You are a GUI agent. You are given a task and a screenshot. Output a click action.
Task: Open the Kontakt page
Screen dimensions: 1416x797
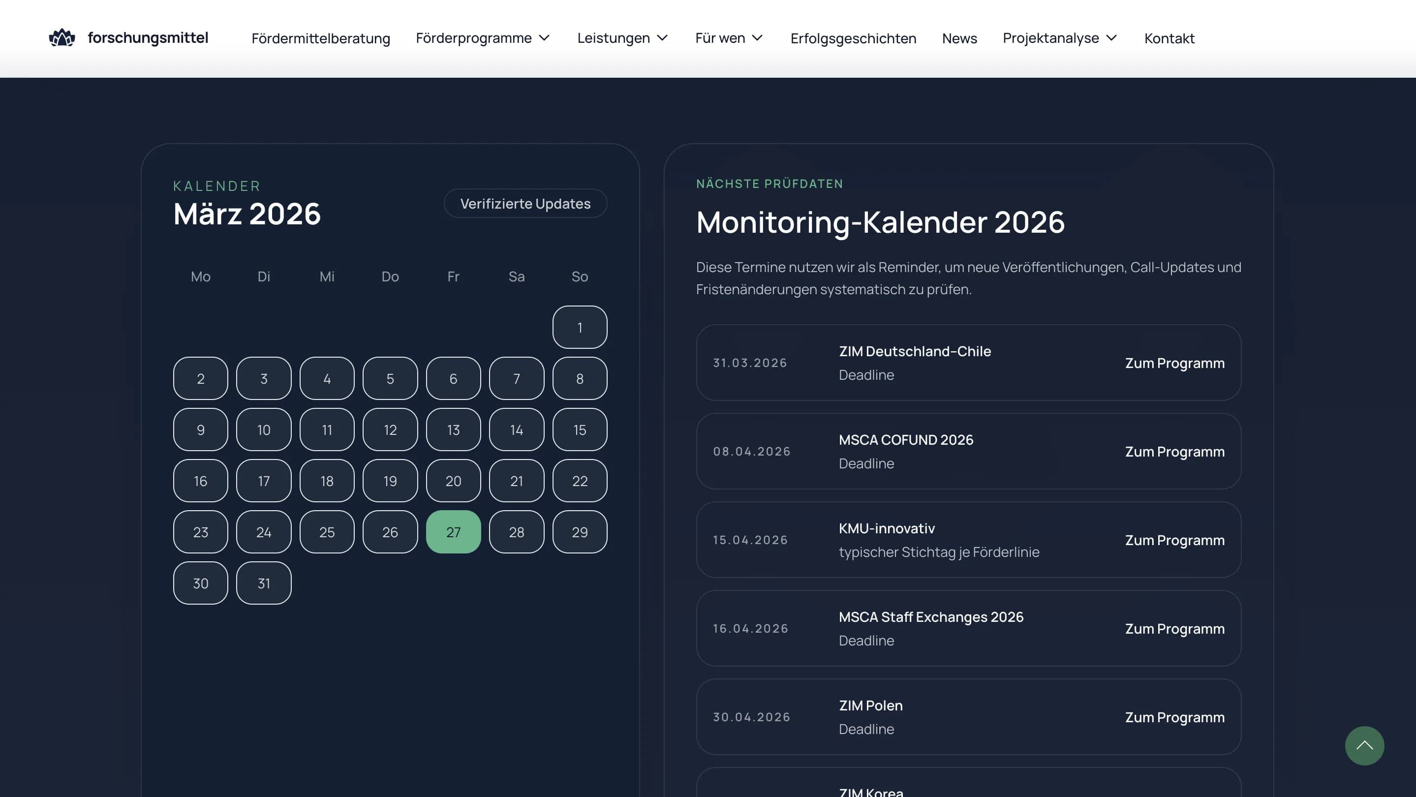[x=1169, y=38]
